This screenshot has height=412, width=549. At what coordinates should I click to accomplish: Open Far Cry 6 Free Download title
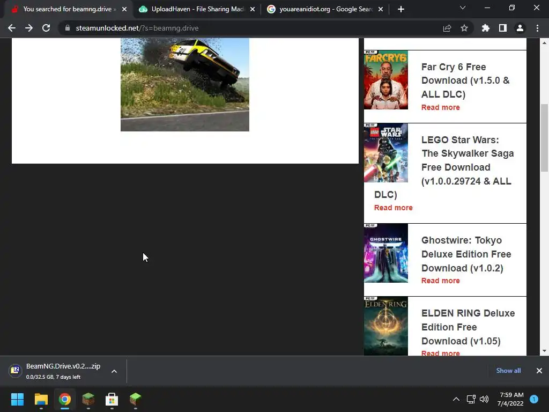(465, 80)
